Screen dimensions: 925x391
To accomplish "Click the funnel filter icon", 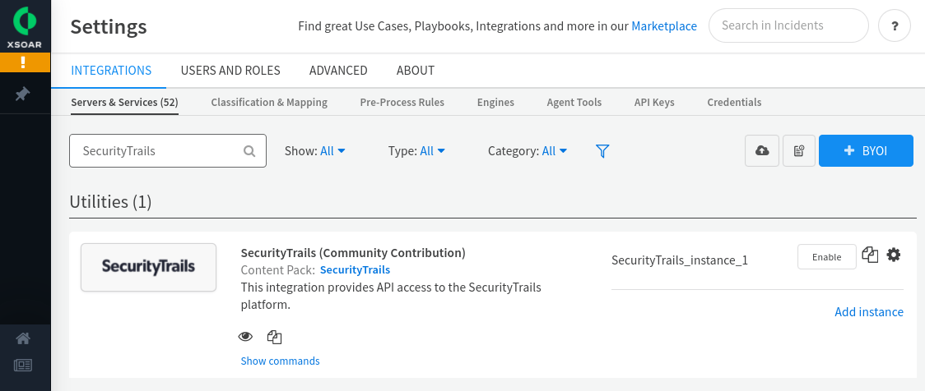I will click(x=602, y=151).
